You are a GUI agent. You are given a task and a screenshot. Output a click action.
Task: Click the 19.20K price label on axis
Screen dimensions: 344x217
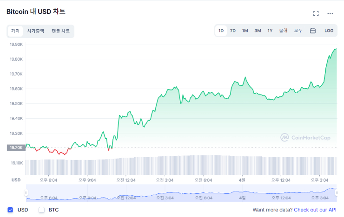click(15, 148)
